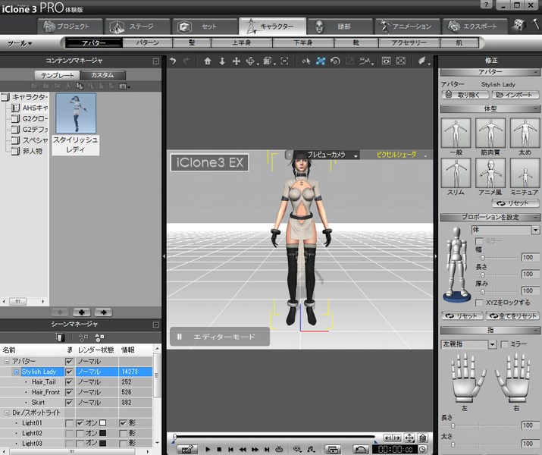
Task: Switch to the カスタム content tab
Action: coord(102,75)
